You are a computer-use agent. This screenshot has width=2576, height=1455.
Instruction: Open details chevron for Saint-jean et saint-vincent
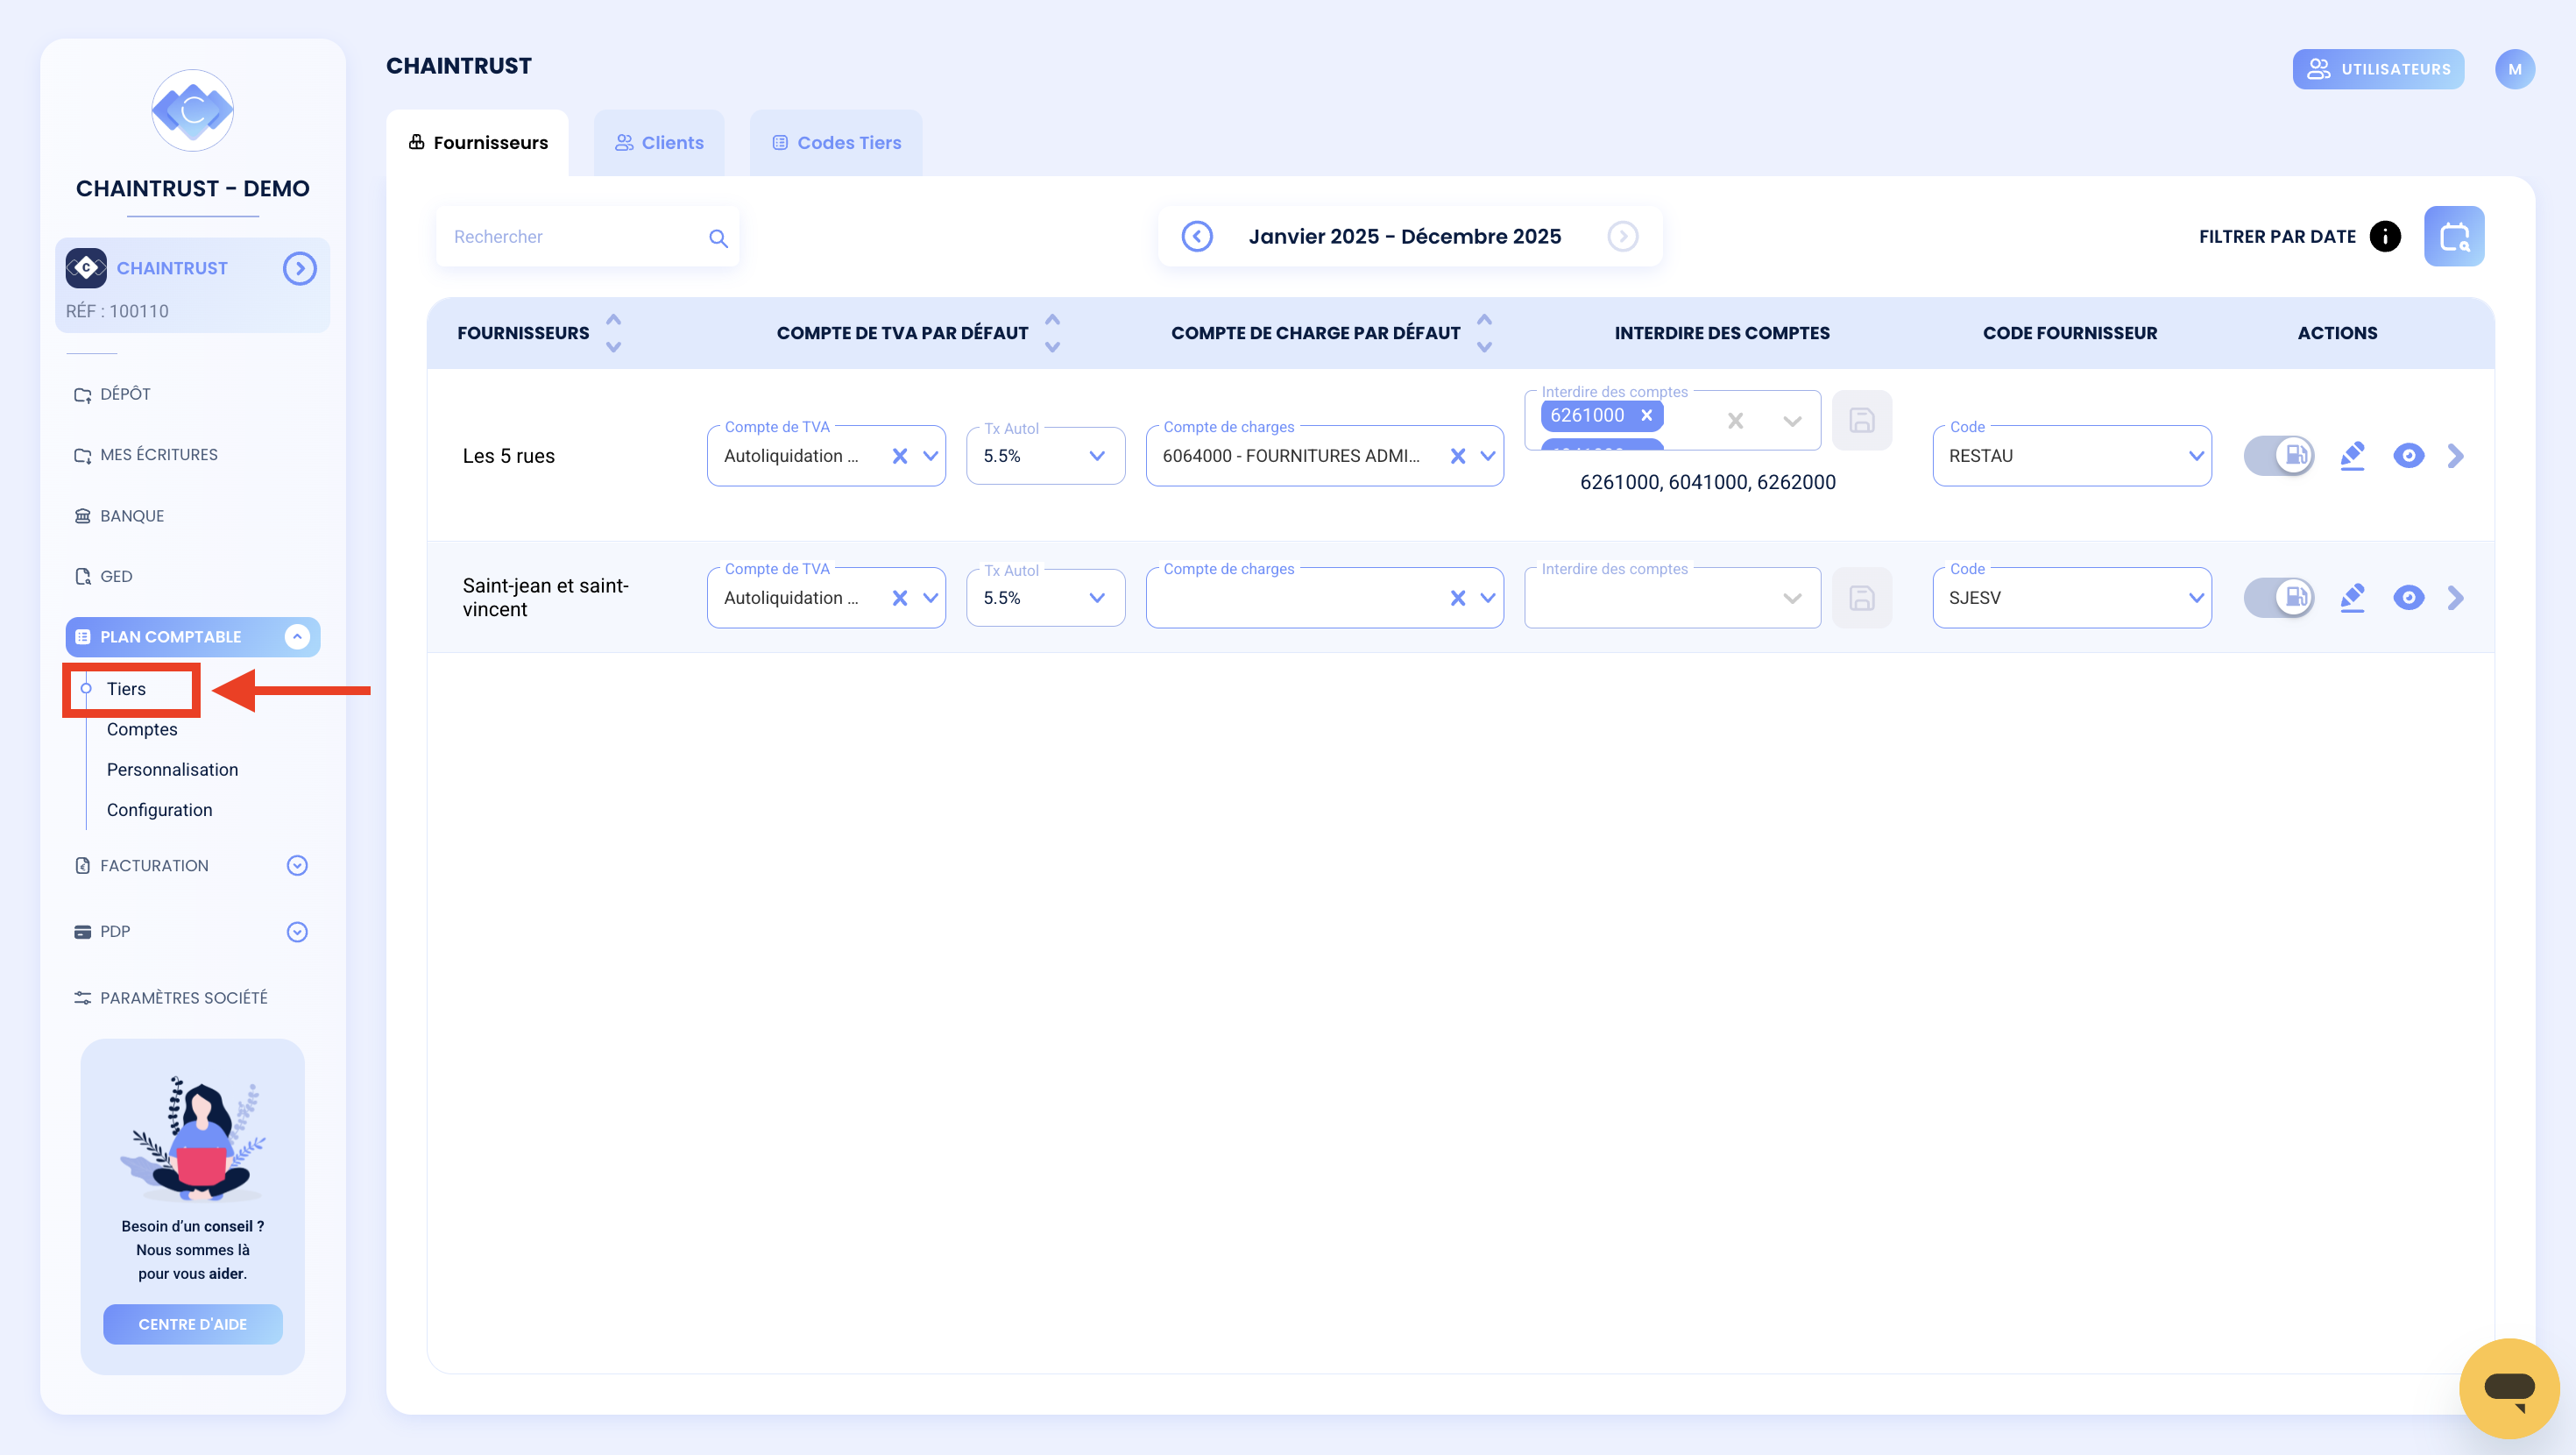pos(2455,599)
